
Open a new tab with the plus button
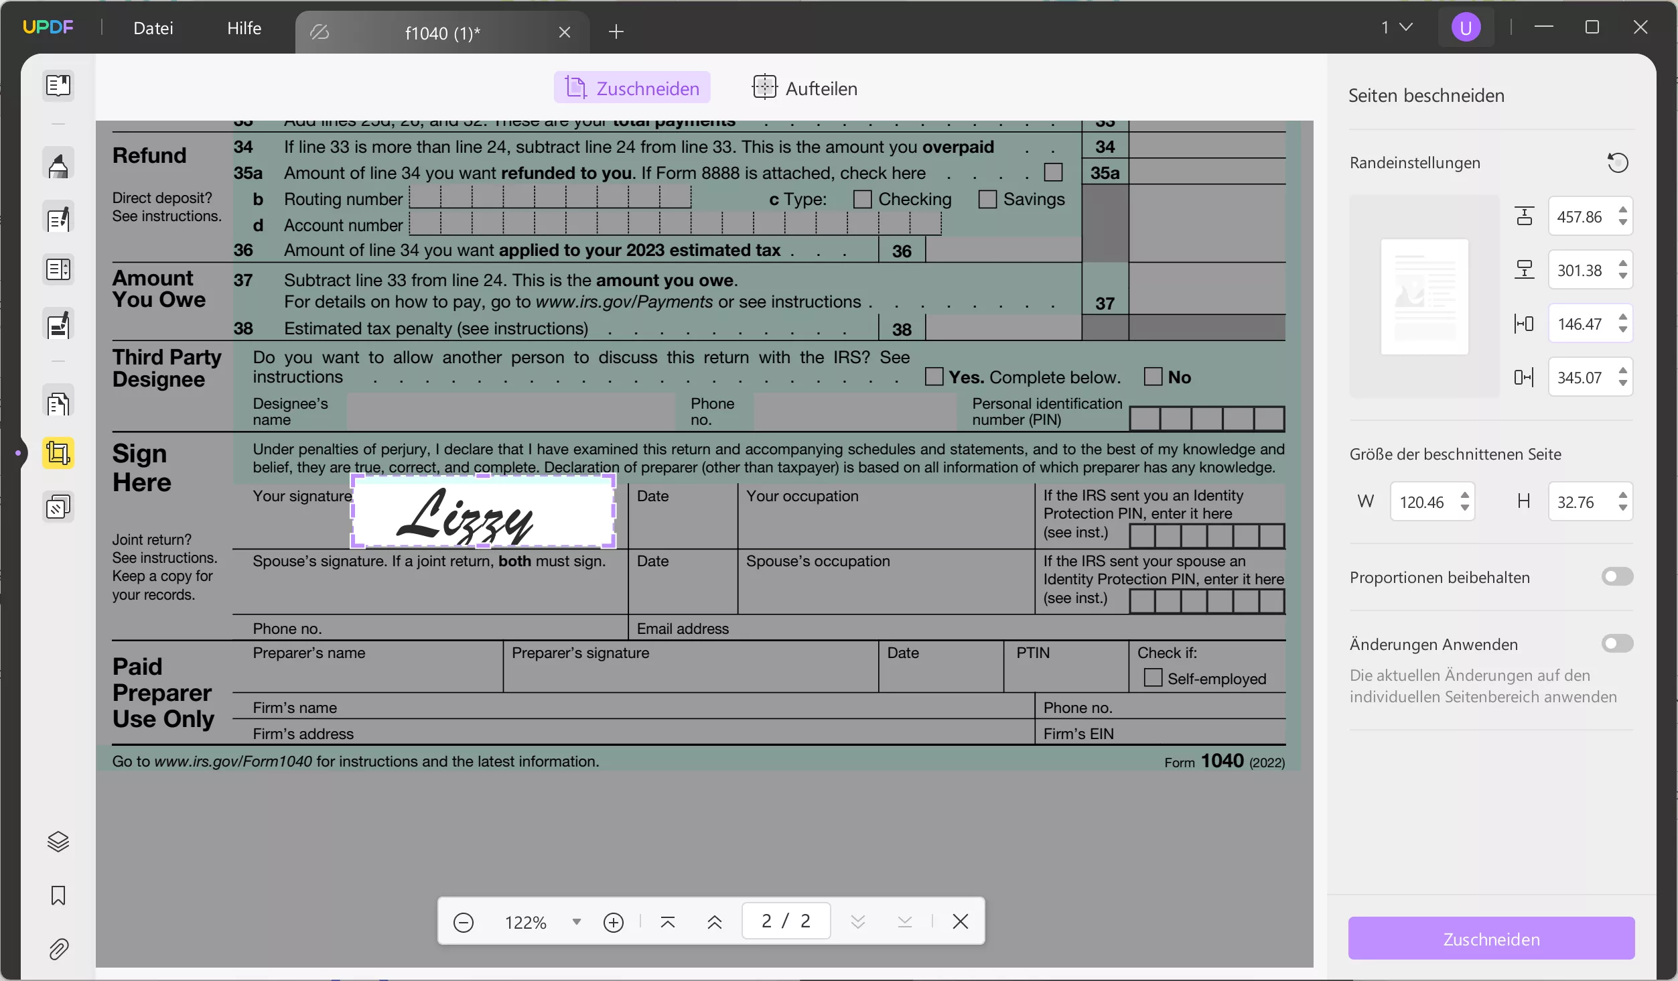(616, 31)
